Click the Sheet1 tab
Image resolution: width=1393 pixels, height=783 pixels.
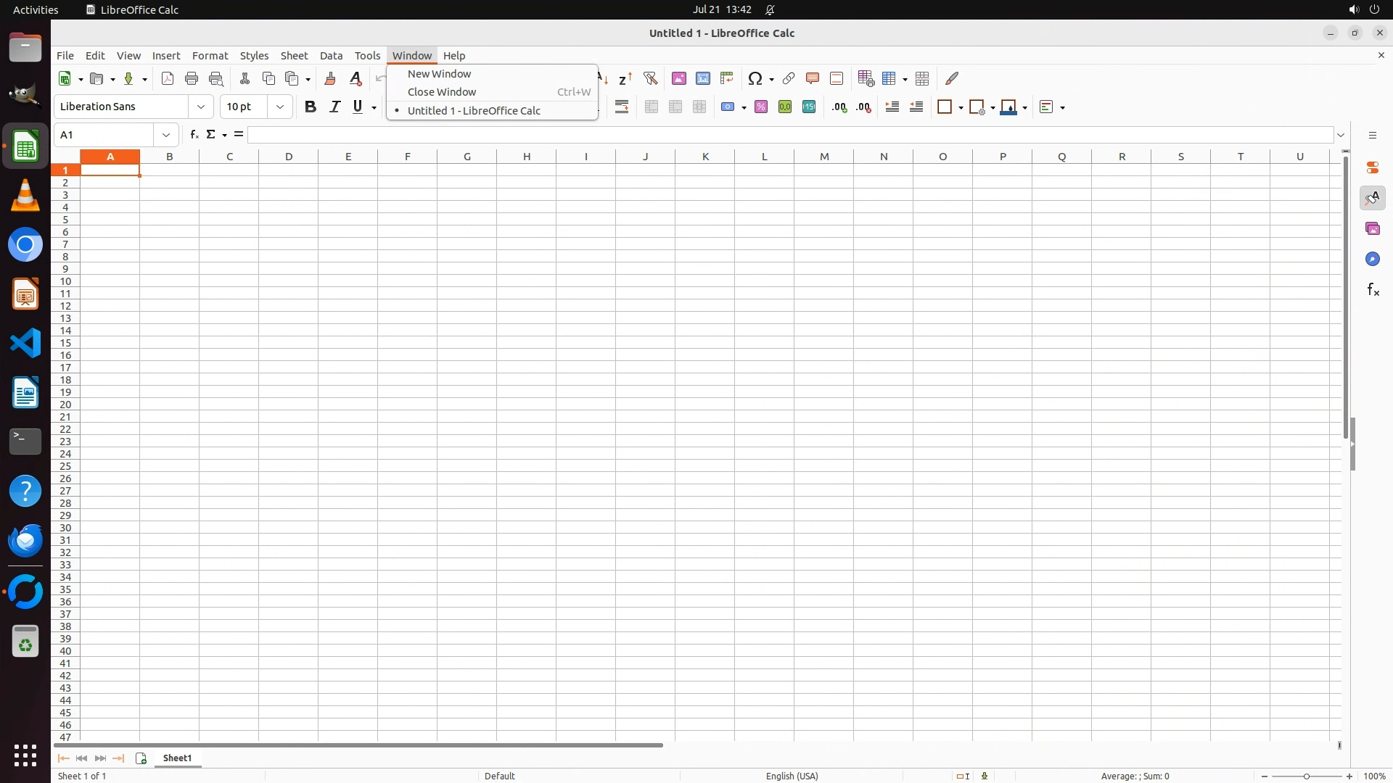click(177, 758)
